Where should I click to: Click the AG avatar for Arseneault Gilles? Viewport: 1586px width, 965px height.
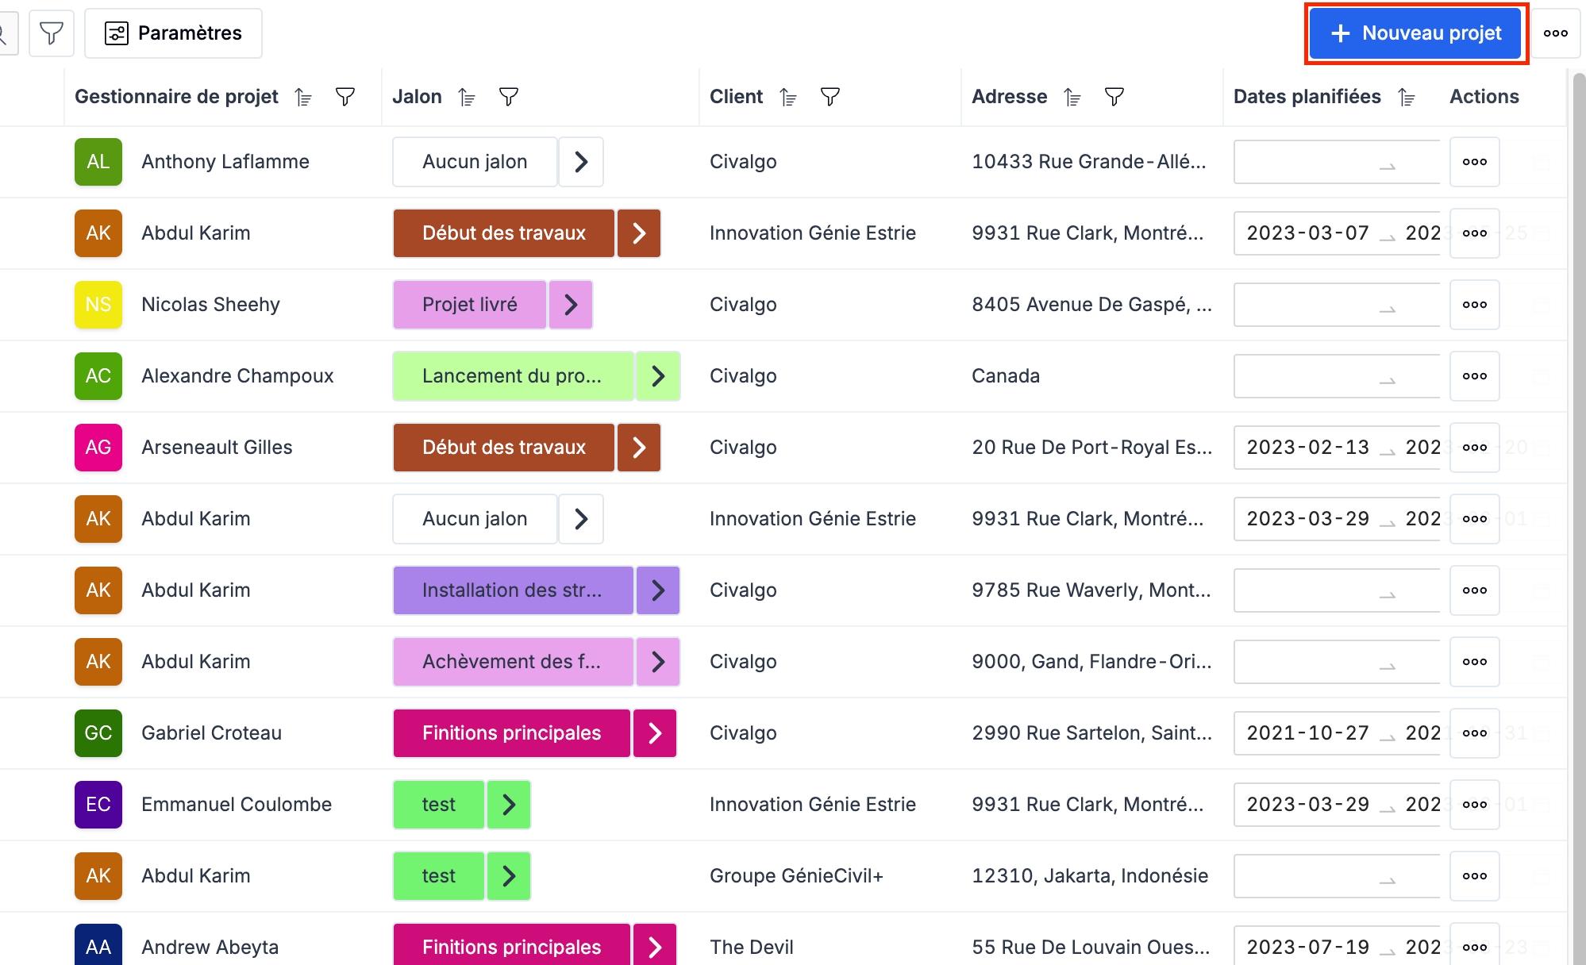pyautogui.click(x=98, y=448)
